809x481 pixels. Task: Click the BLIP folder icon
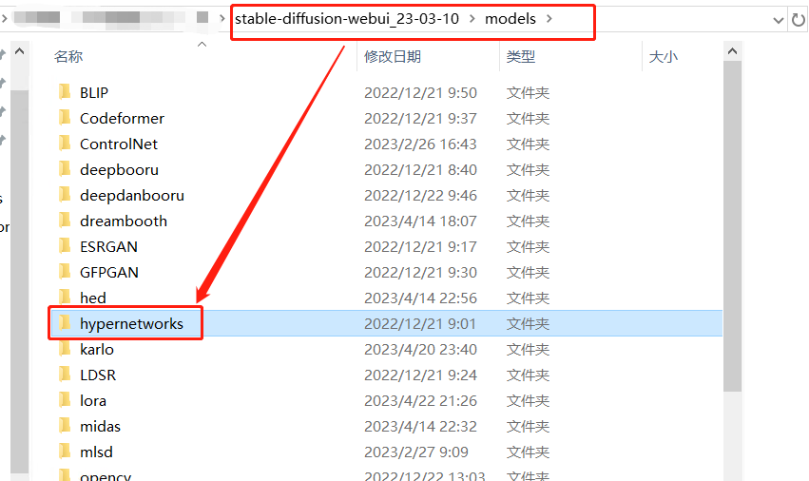pyautogui.click(x=65, y=92)
